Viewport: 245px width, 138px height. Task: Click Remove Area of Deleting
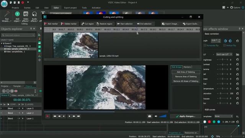coord(186,77)
